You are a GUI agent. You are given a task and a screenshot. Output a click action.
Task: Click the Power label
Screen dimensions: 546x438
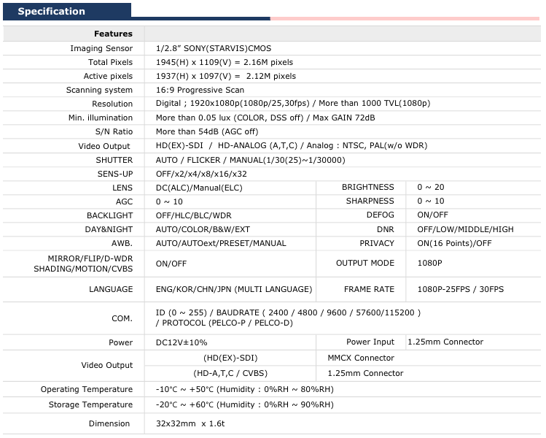pos(120,343)
